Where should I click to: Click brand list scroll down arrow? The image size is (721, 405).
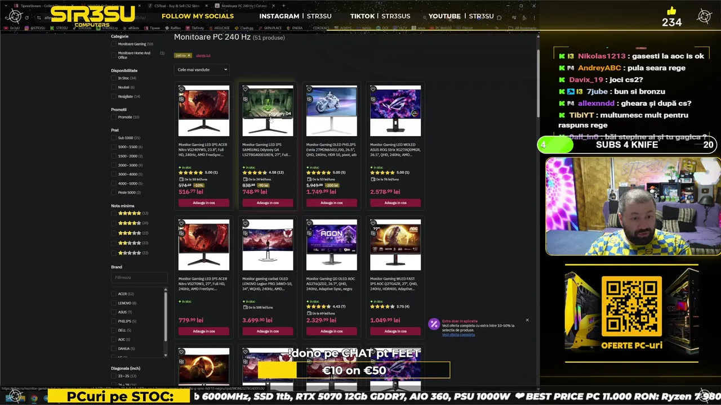[166, 355]
